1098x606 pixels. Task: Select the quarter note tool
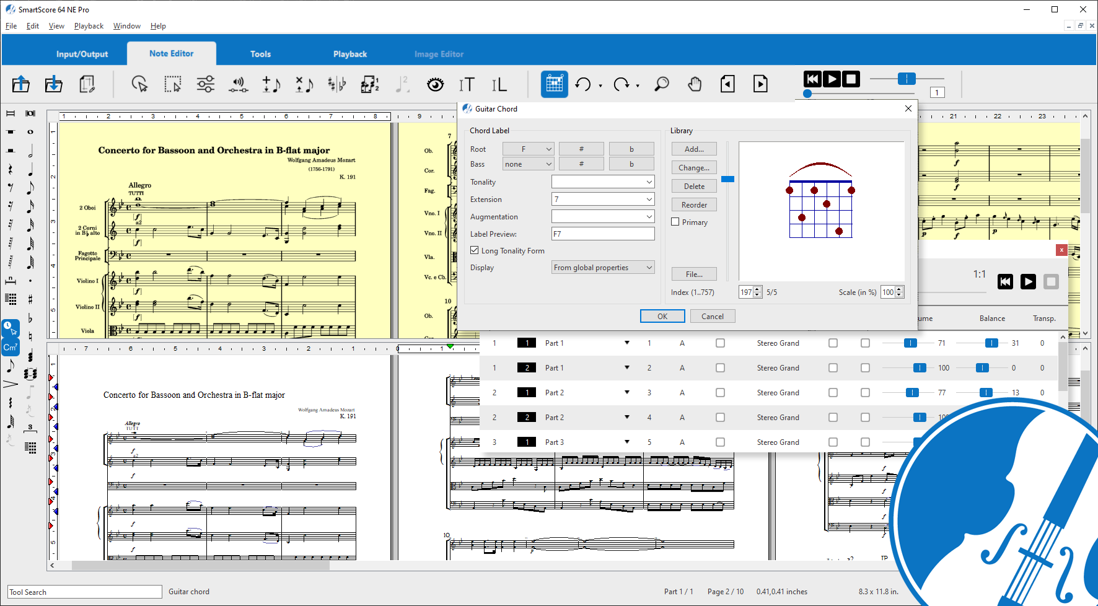pyautogui.click(x=30, y=172)
